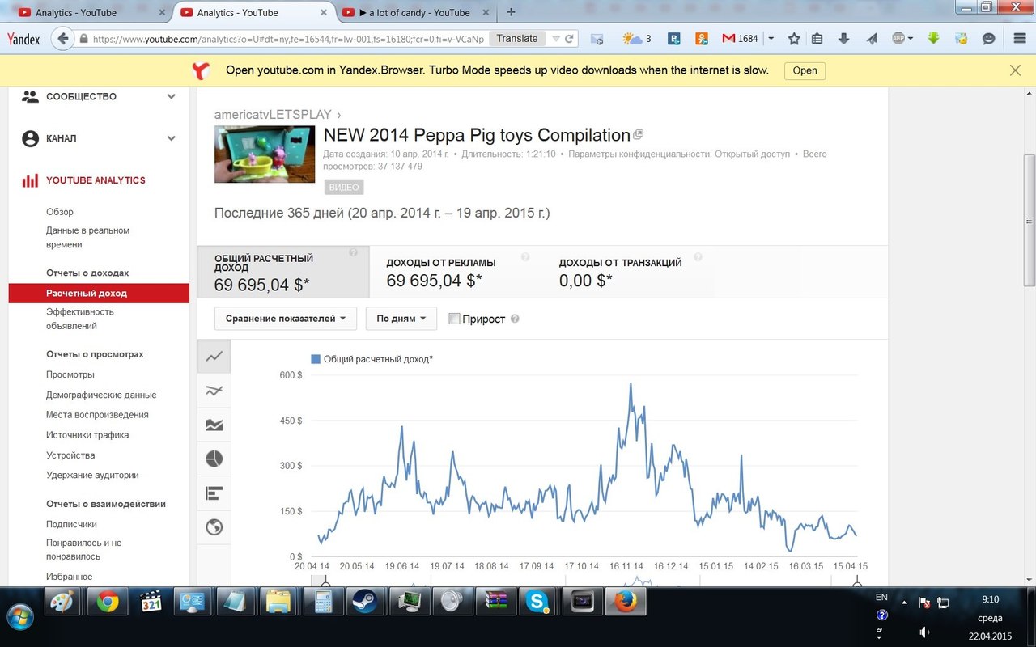Open the downloads arrow icon in toolbar
This screenshot has width=1036, height=647.
point(843,39)
